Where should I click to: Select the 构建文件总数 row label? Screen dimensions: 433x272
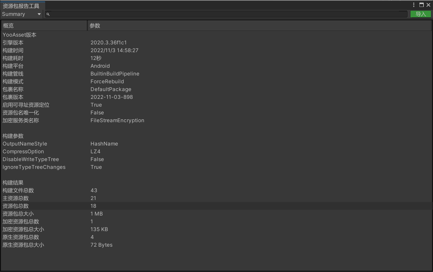tap(18, 190)
